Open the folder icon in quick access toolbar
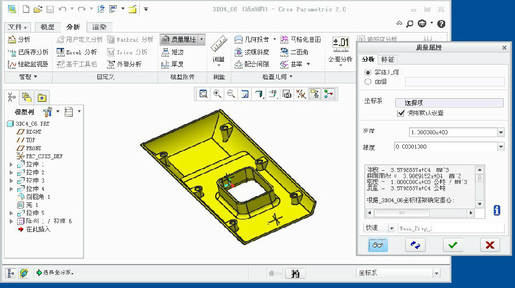The width and height of the screenshot is (515, 288). point(38,9)
